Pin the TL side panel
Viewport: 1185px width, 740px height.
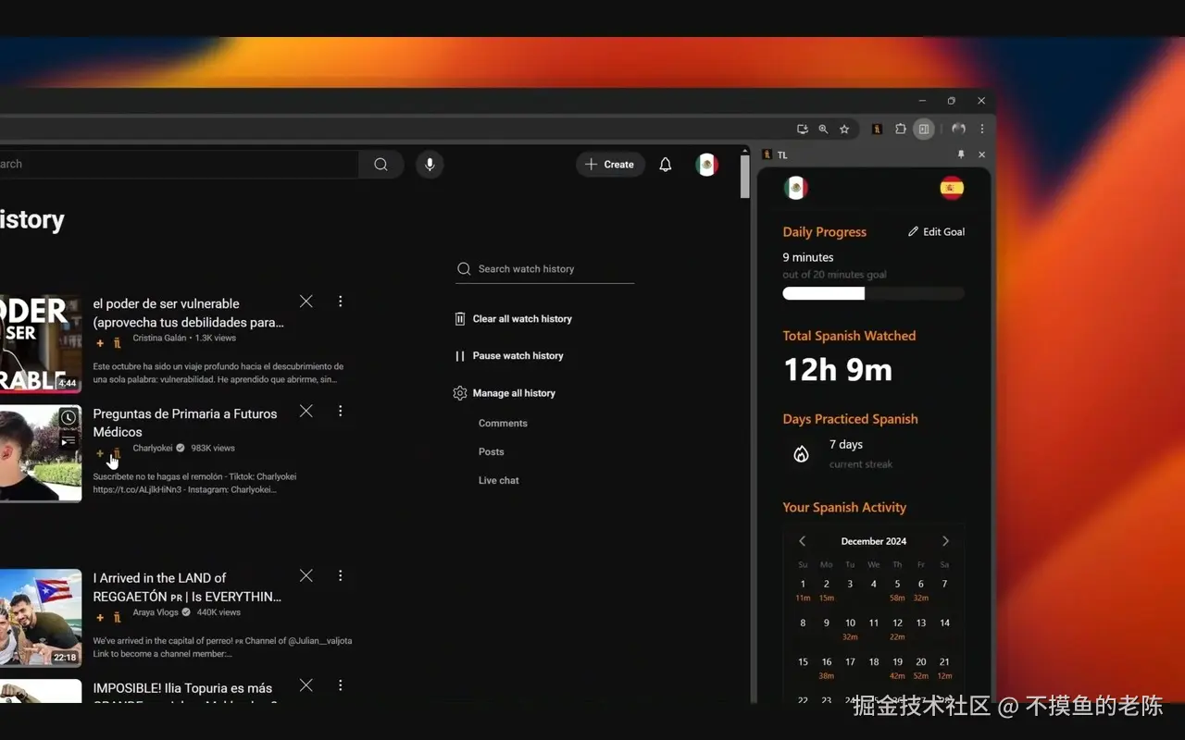coord(961,154)
